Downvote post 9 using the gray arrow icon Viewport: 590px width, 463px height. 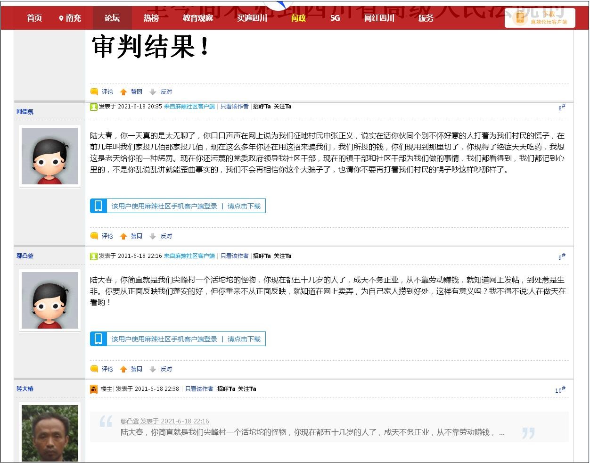(153, 369)
